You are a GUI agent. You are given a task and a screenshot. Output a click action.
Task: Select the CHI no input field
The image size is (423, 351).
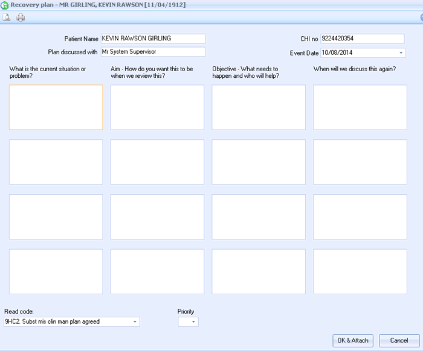click(x=361, y=39)
